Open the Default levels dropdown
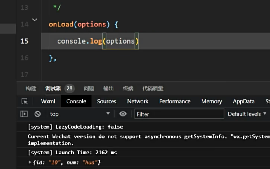Viewport: 270px width, 169px height. [247, 114]
